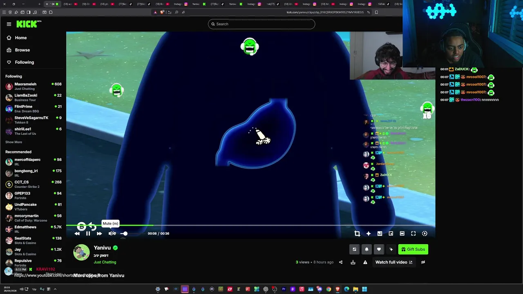Viewport: 523px width, 294px height.
Task: Mute the video player audio
Action: 111,234
